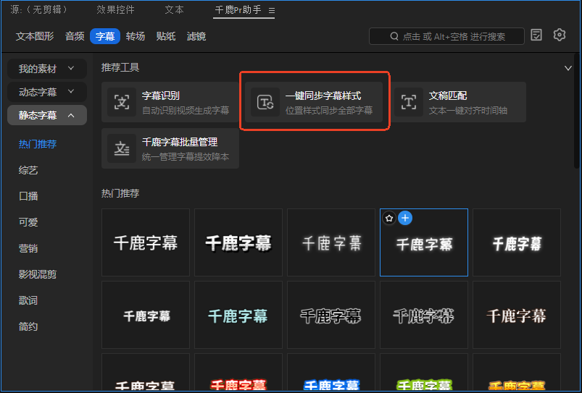Choose the orange outlined subtitle preset
Image resolution: width=582 pixels, height=393 pixels.
point(517,372)
